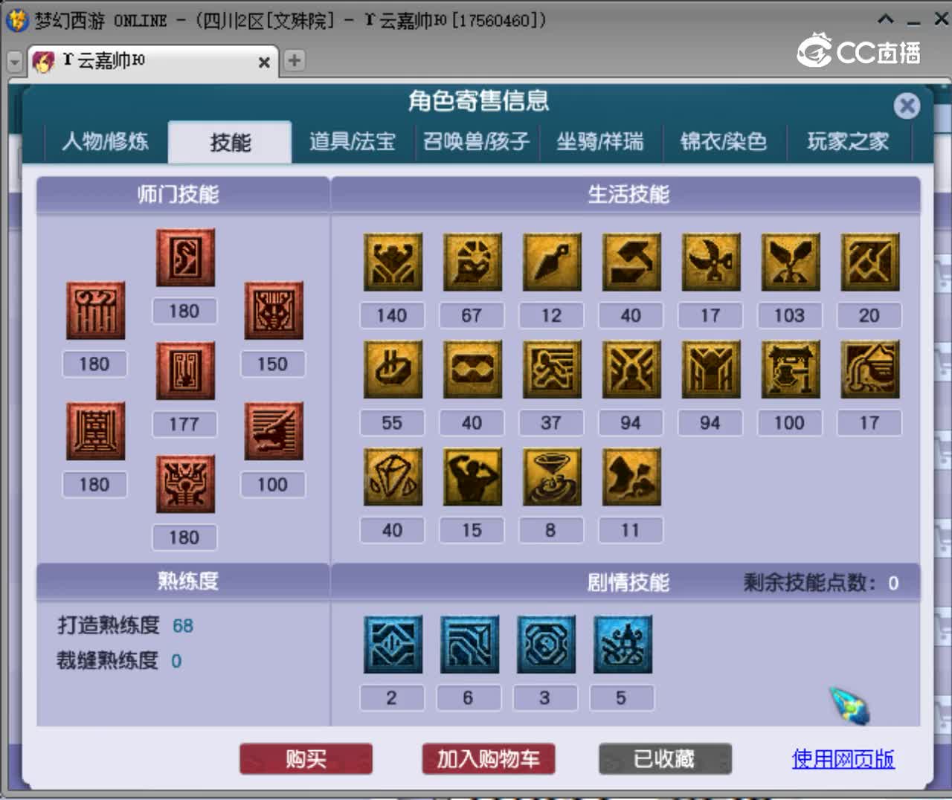Collapse the title bar with the up chevron

[886, 19]
